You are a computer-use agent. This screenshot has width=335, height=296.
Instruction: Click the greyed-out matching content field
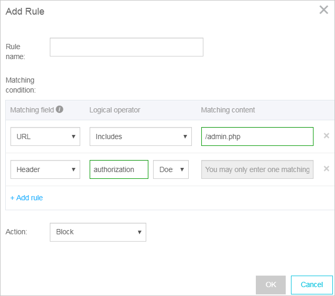[257, 169]
